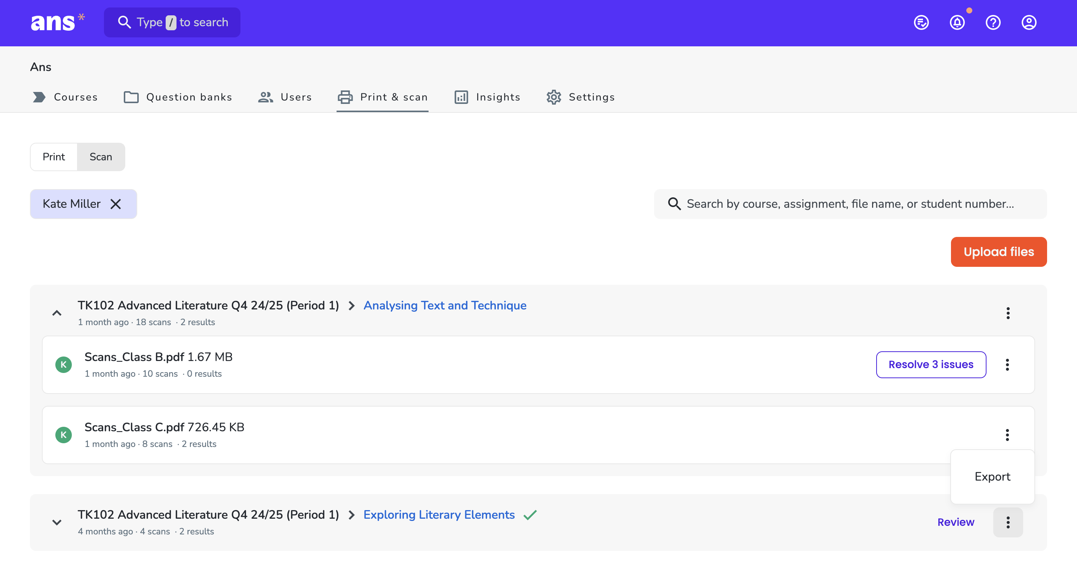Click the 1 month ago · 18 scans text
The height and width of the screenshot is (580, 1077).
[x=124, y=322]
